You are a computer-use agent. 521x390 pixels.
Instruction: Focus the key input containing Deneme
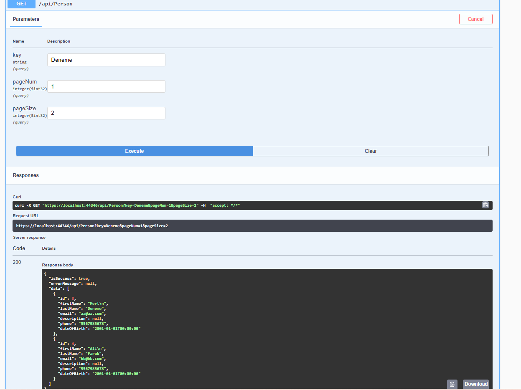tap(106, 60)
